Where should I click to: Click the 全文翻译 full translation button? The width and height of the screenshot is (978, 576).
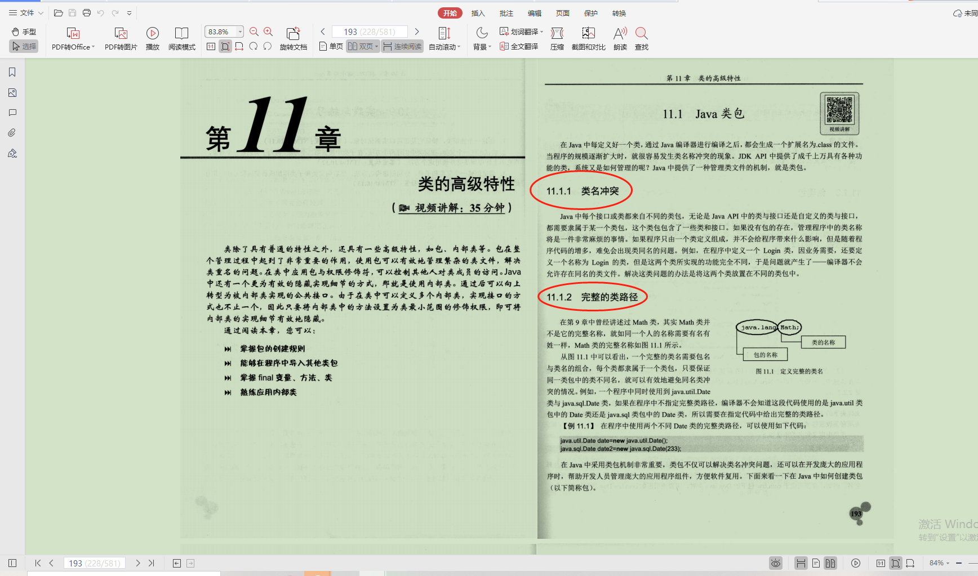pos(519,46)
